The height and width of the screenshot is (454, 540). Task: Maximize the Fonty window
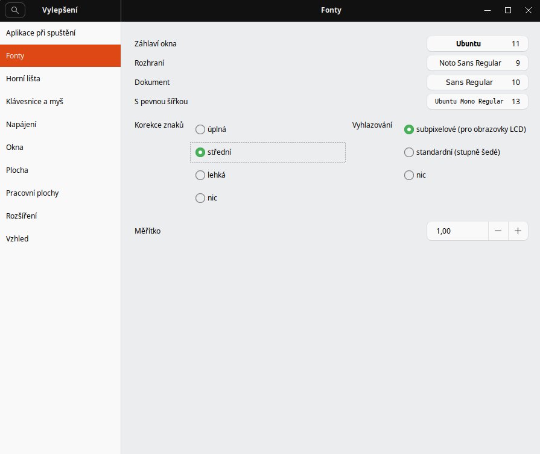(x=508, y=10)
